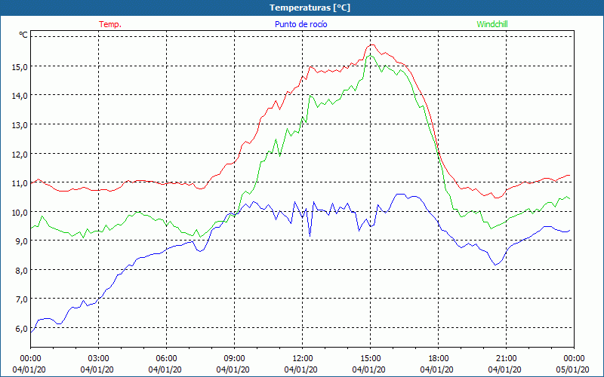The image size is (604, 377).
Task: Click the 10,0 y-axis value
Action: click(20, 213)
